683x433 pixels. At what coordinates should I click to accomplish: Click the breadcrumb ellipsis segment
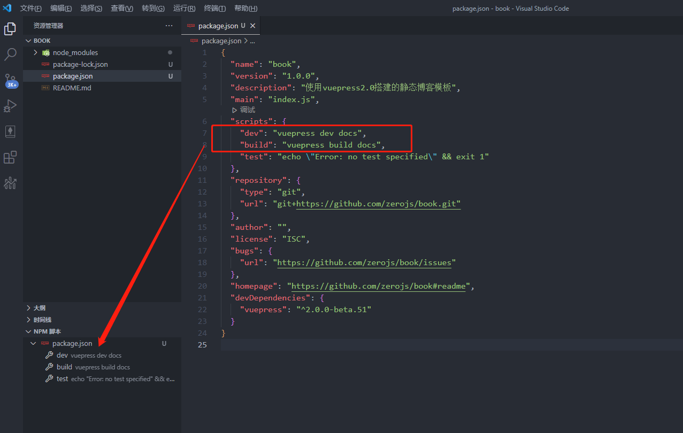pos(252,41)
